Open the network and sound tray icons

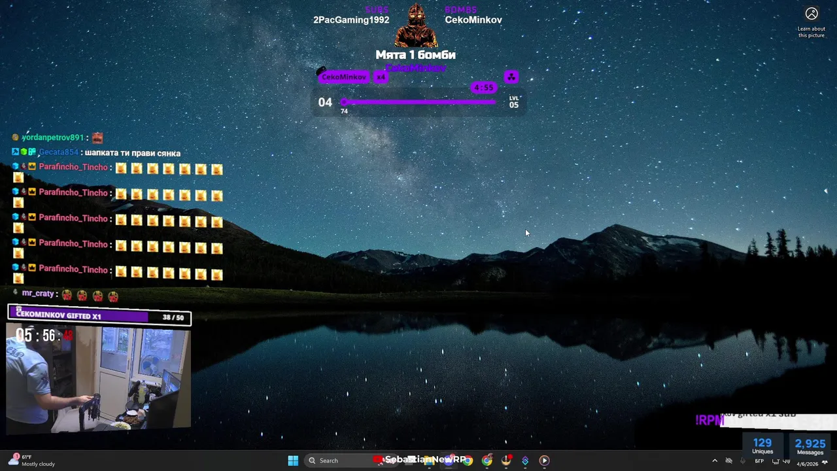pyautogui.click(x=781, y=461)
